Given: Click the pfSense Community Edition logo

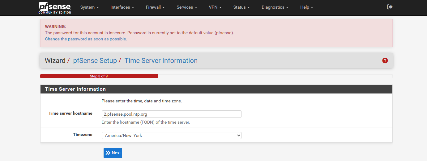Looking at the screenshot, I should coord(55,8).
